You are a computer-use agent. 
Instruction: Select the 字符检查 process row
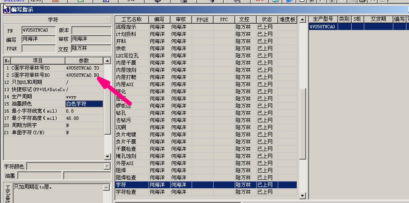point(206,192)
